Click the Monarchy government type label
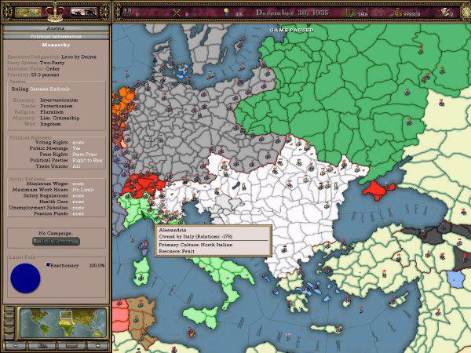The image size is (471, 353). point(56,45)
